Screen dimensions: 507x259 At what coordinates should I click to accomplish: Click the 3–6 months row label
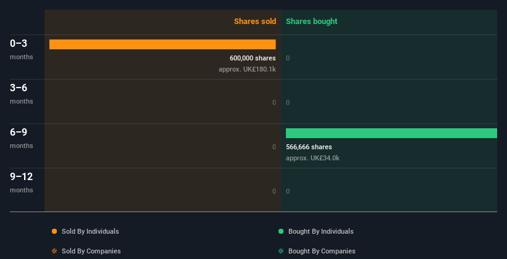pyautogui.click(x=22, y=94)
